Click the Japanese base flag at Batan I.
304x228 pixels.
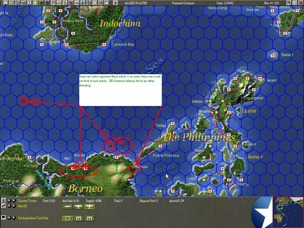[x=273, y=56]
